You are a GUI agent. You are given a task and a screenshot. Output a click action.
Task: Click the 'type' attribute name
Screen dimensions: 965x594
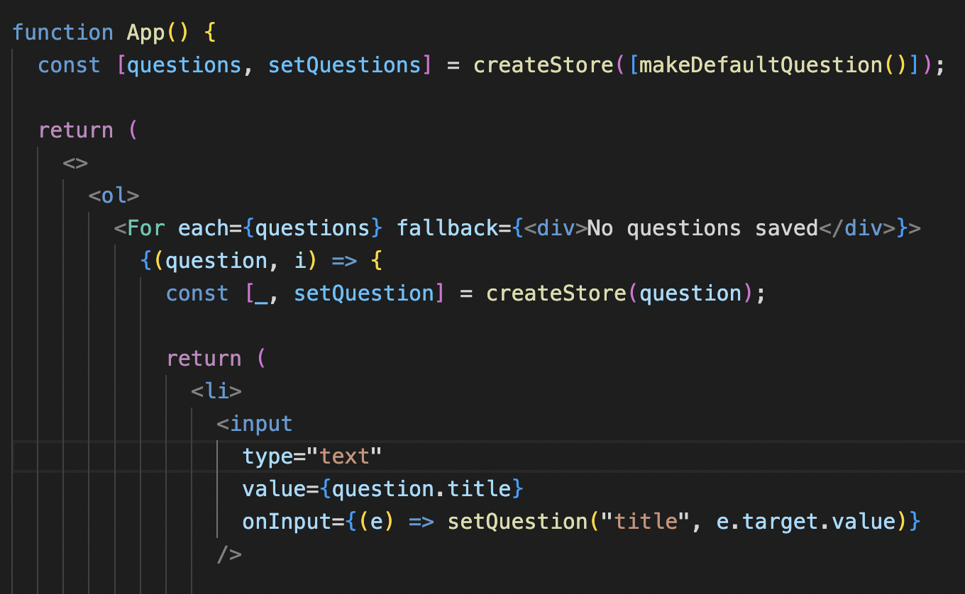point(268,456)
